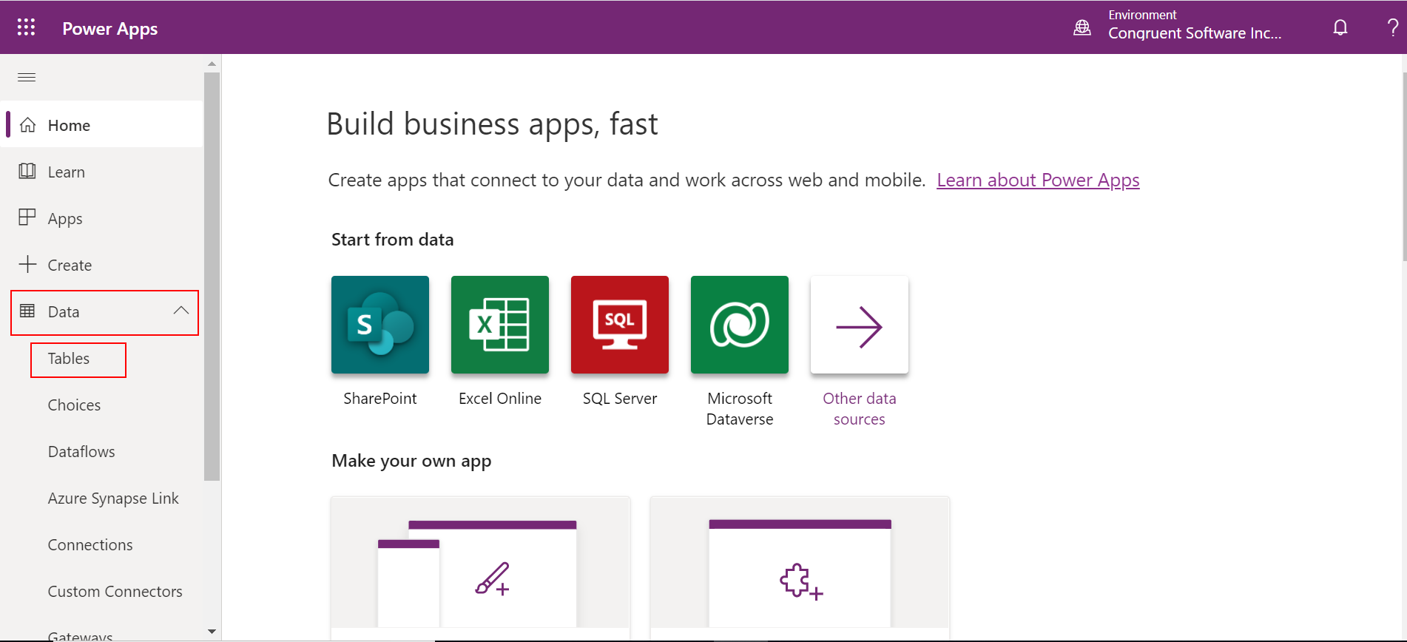
Task: Click the SharePoint label text
Action: (380, 399)
